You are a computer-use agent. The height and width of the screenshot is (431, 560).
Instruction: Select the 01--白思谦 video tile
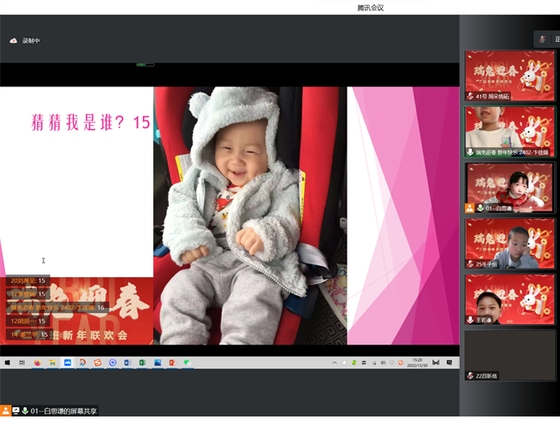coord(509,187)
